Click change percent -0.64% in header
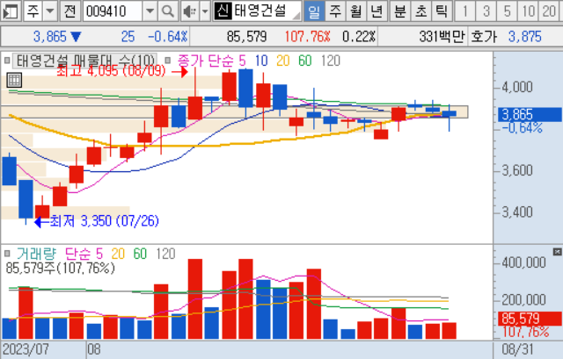563x359 pixels. [x=168, y=37]
